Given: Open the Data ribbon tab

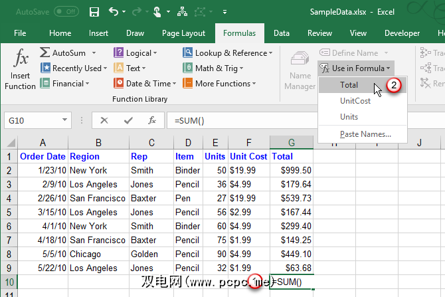Looking at the screenshot, I should click(x=281, y=33).
